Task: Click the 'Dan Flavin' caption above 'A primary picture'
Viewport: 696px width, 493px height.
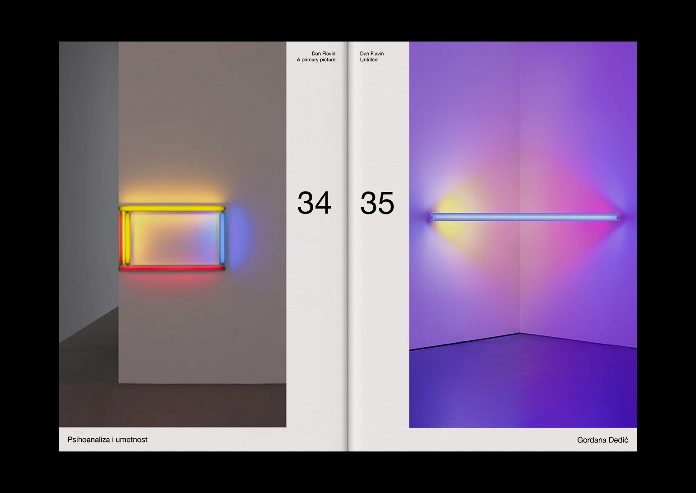Action: point(324,54)
